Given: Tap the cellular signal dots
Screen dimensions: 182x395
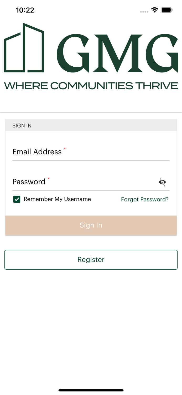Looking at the screenshot, I should [144, 12].
